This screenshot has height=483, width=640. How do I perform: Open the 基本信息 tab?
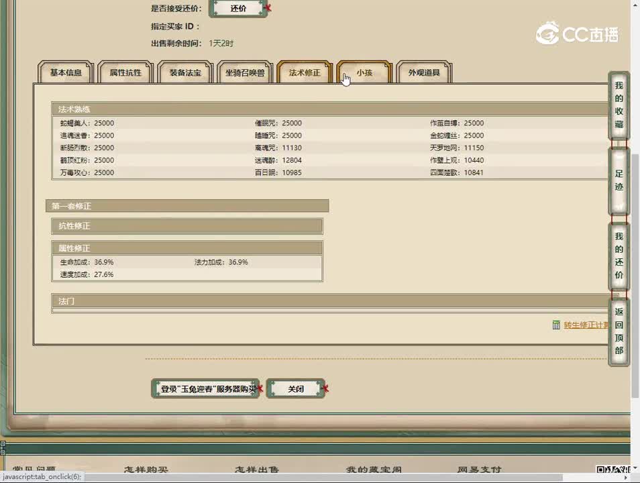pos(66,72)
